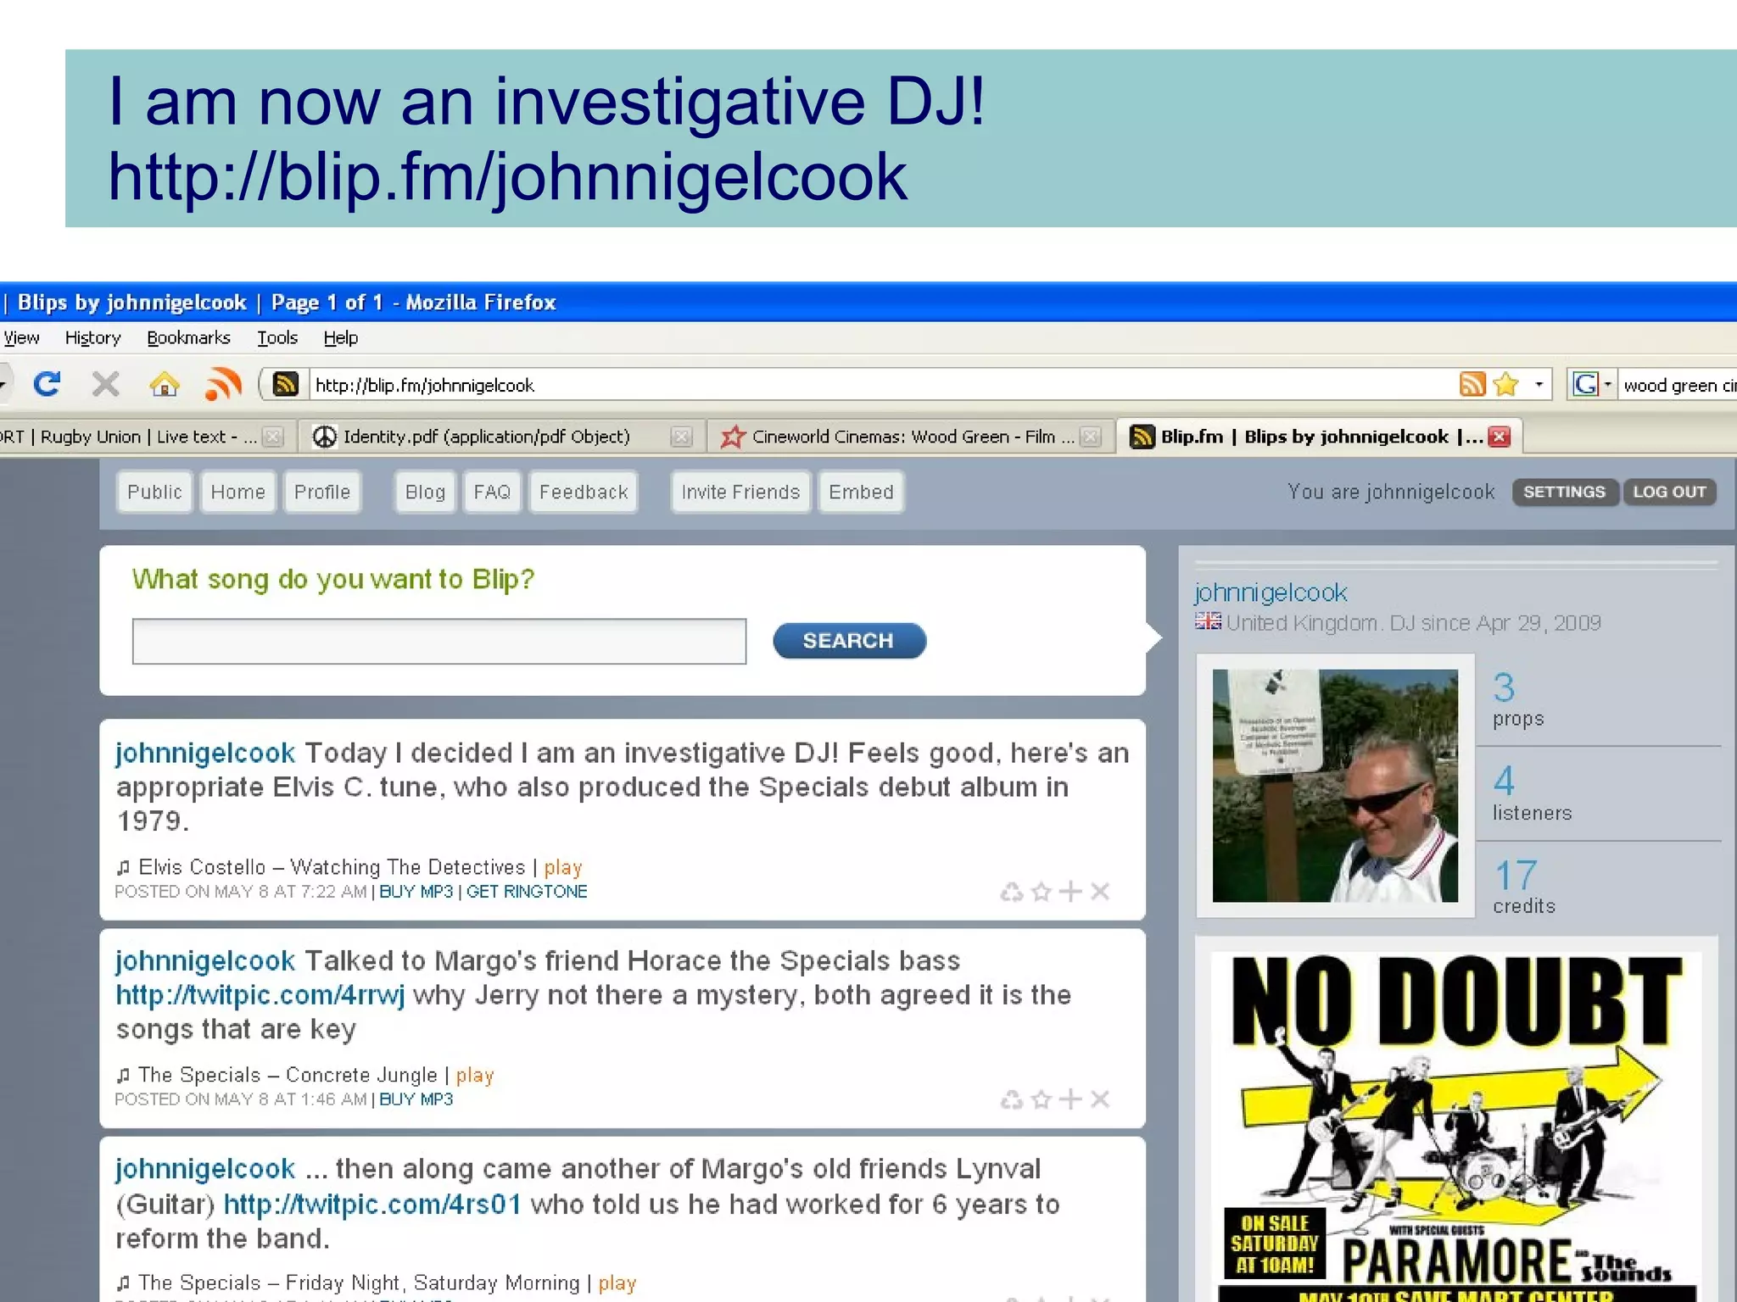Click the Home nav button

point(238,492)
